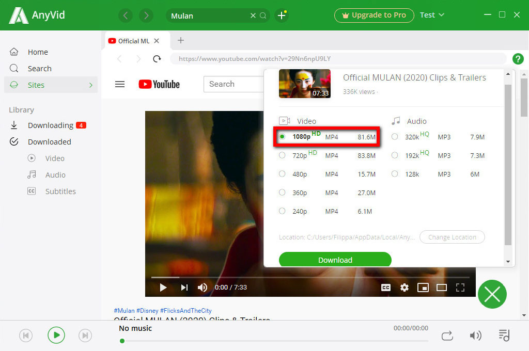
Task: Click the music player seek bar
Action: [x=274, y=341]
